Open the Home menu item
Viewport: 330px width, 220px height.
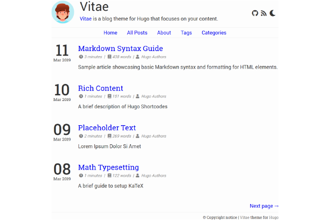[110, 32]
